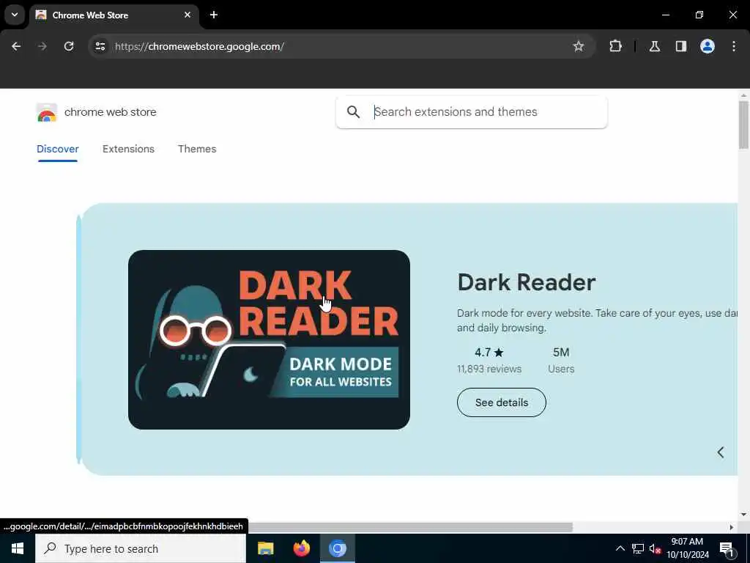Open the network status tray icon
The image size is (750, 563).
tap(638, 548)
